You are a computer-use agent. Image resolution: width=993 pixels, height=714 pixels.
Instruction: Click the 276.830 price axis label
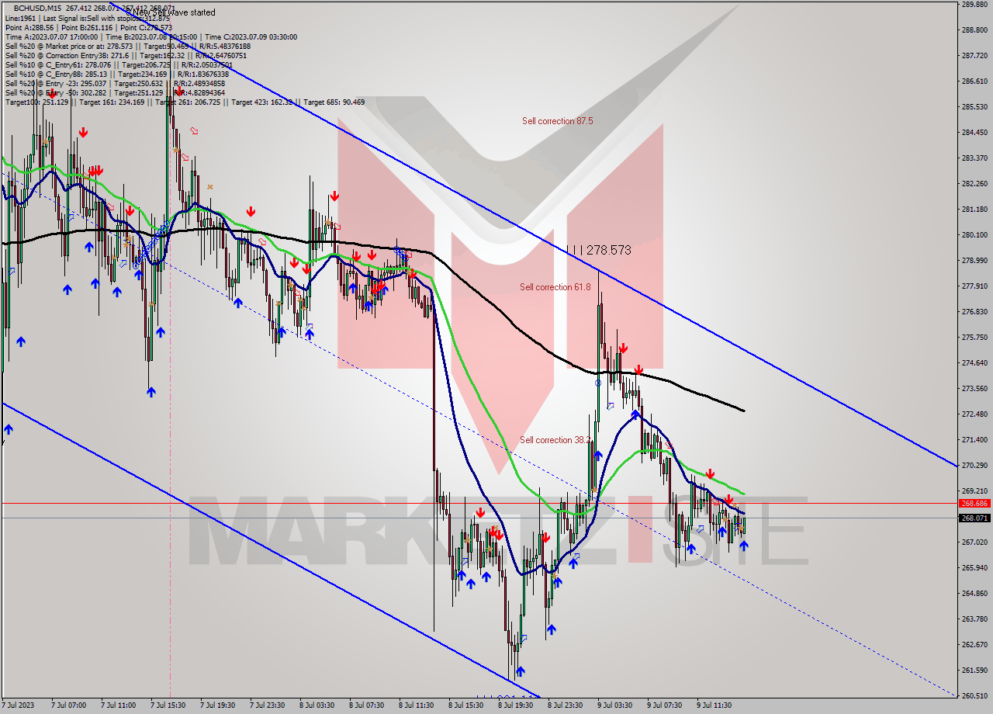click(974, 311)
